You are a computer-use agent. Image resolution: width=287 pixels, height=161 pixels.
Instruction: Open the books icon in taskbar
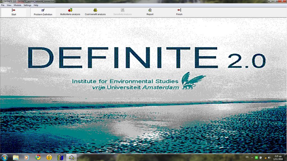coord(60,158)
